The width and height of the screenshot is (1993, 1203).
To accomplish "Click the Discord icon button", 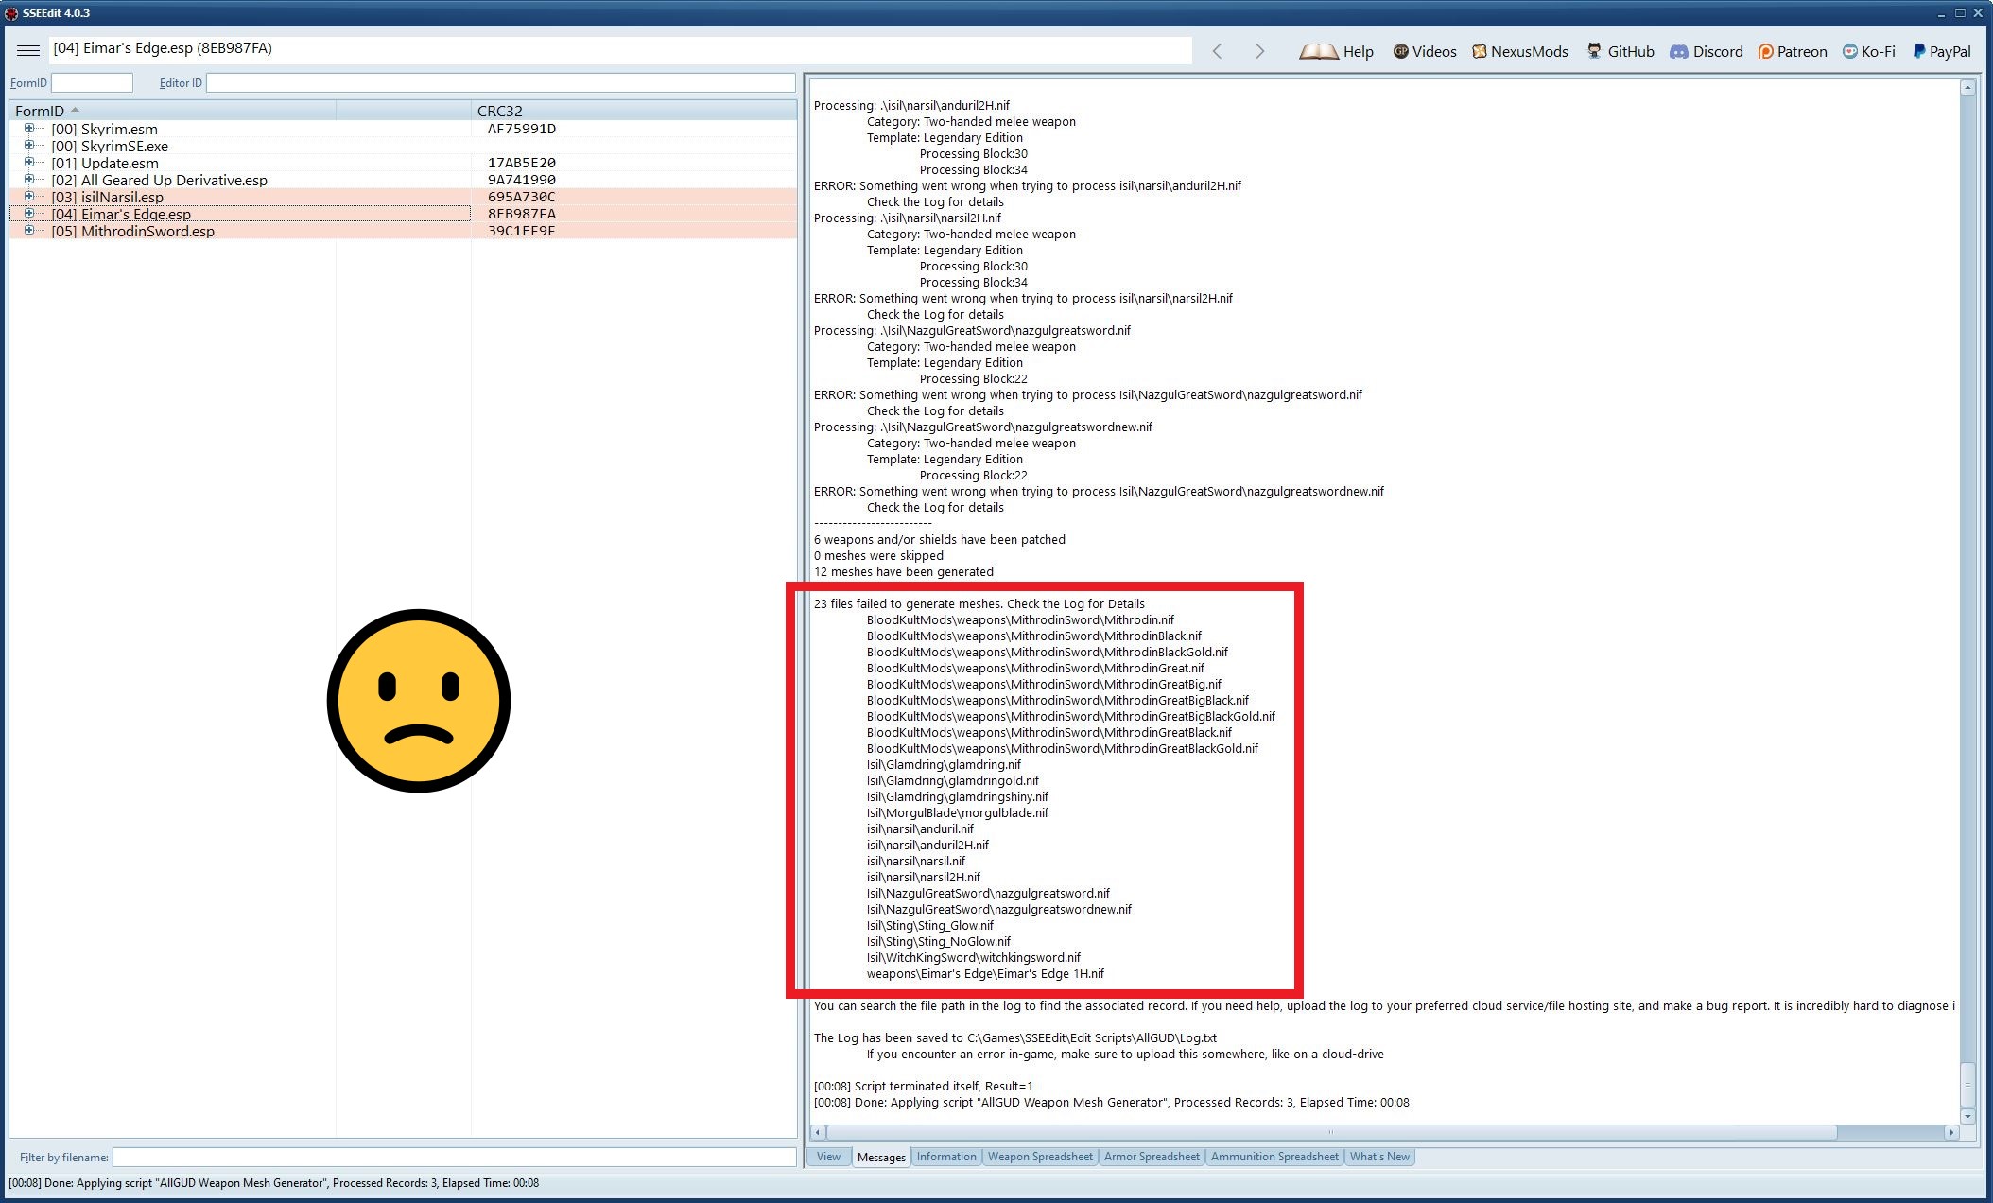I will (x=1679, y=52).
